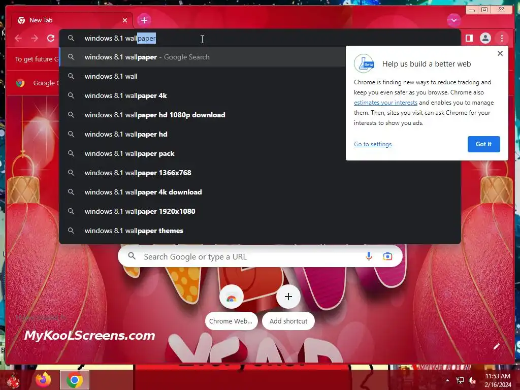Click the magnifier icon in the page search box
Screen dimensions: 520x390
(x=132, y=256)
